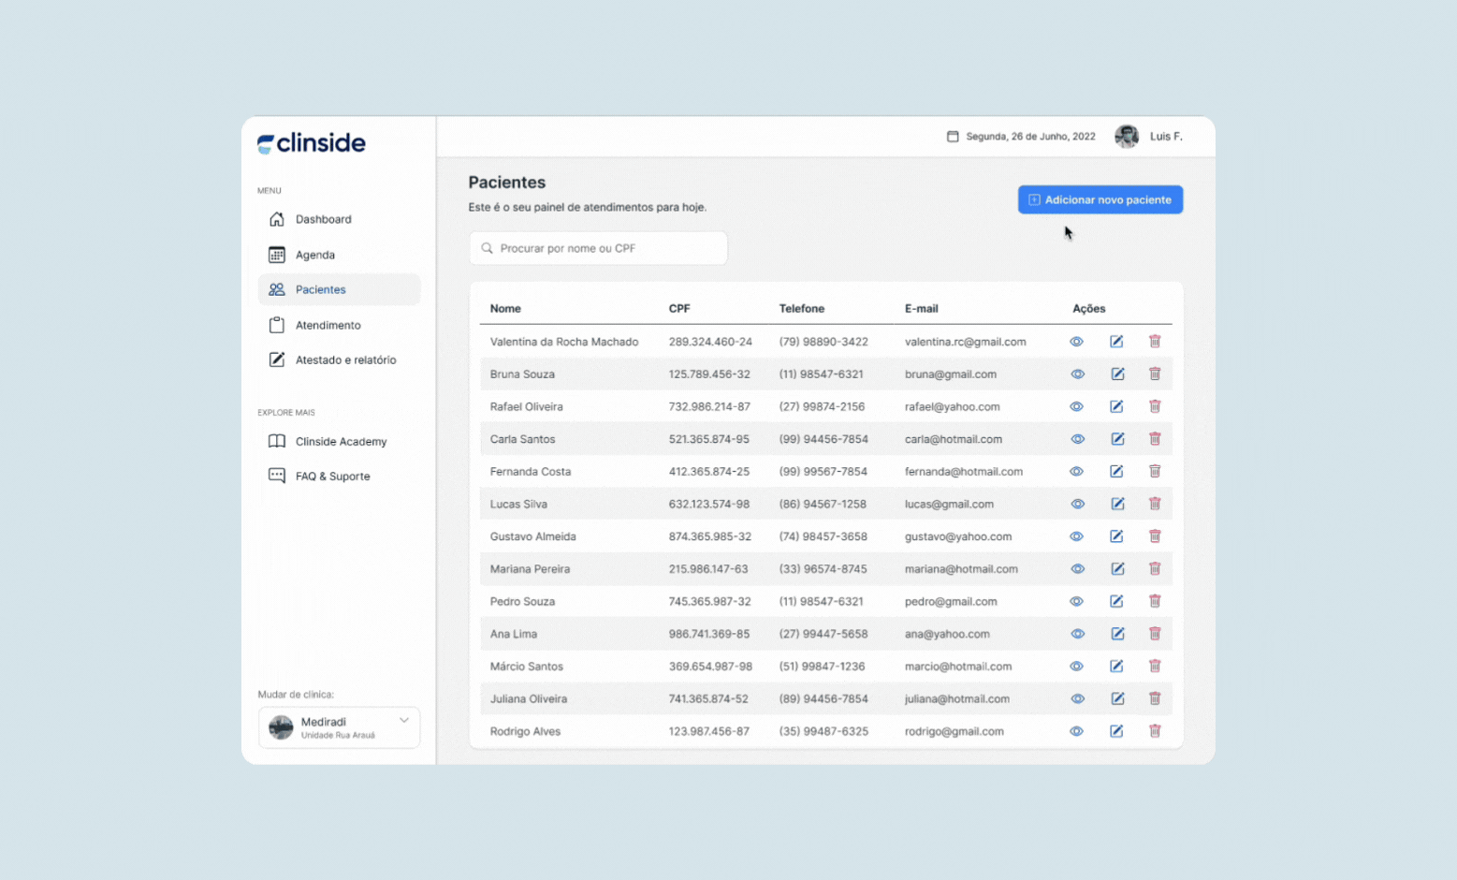Open Clinside Academy book icon

point(276,441)
